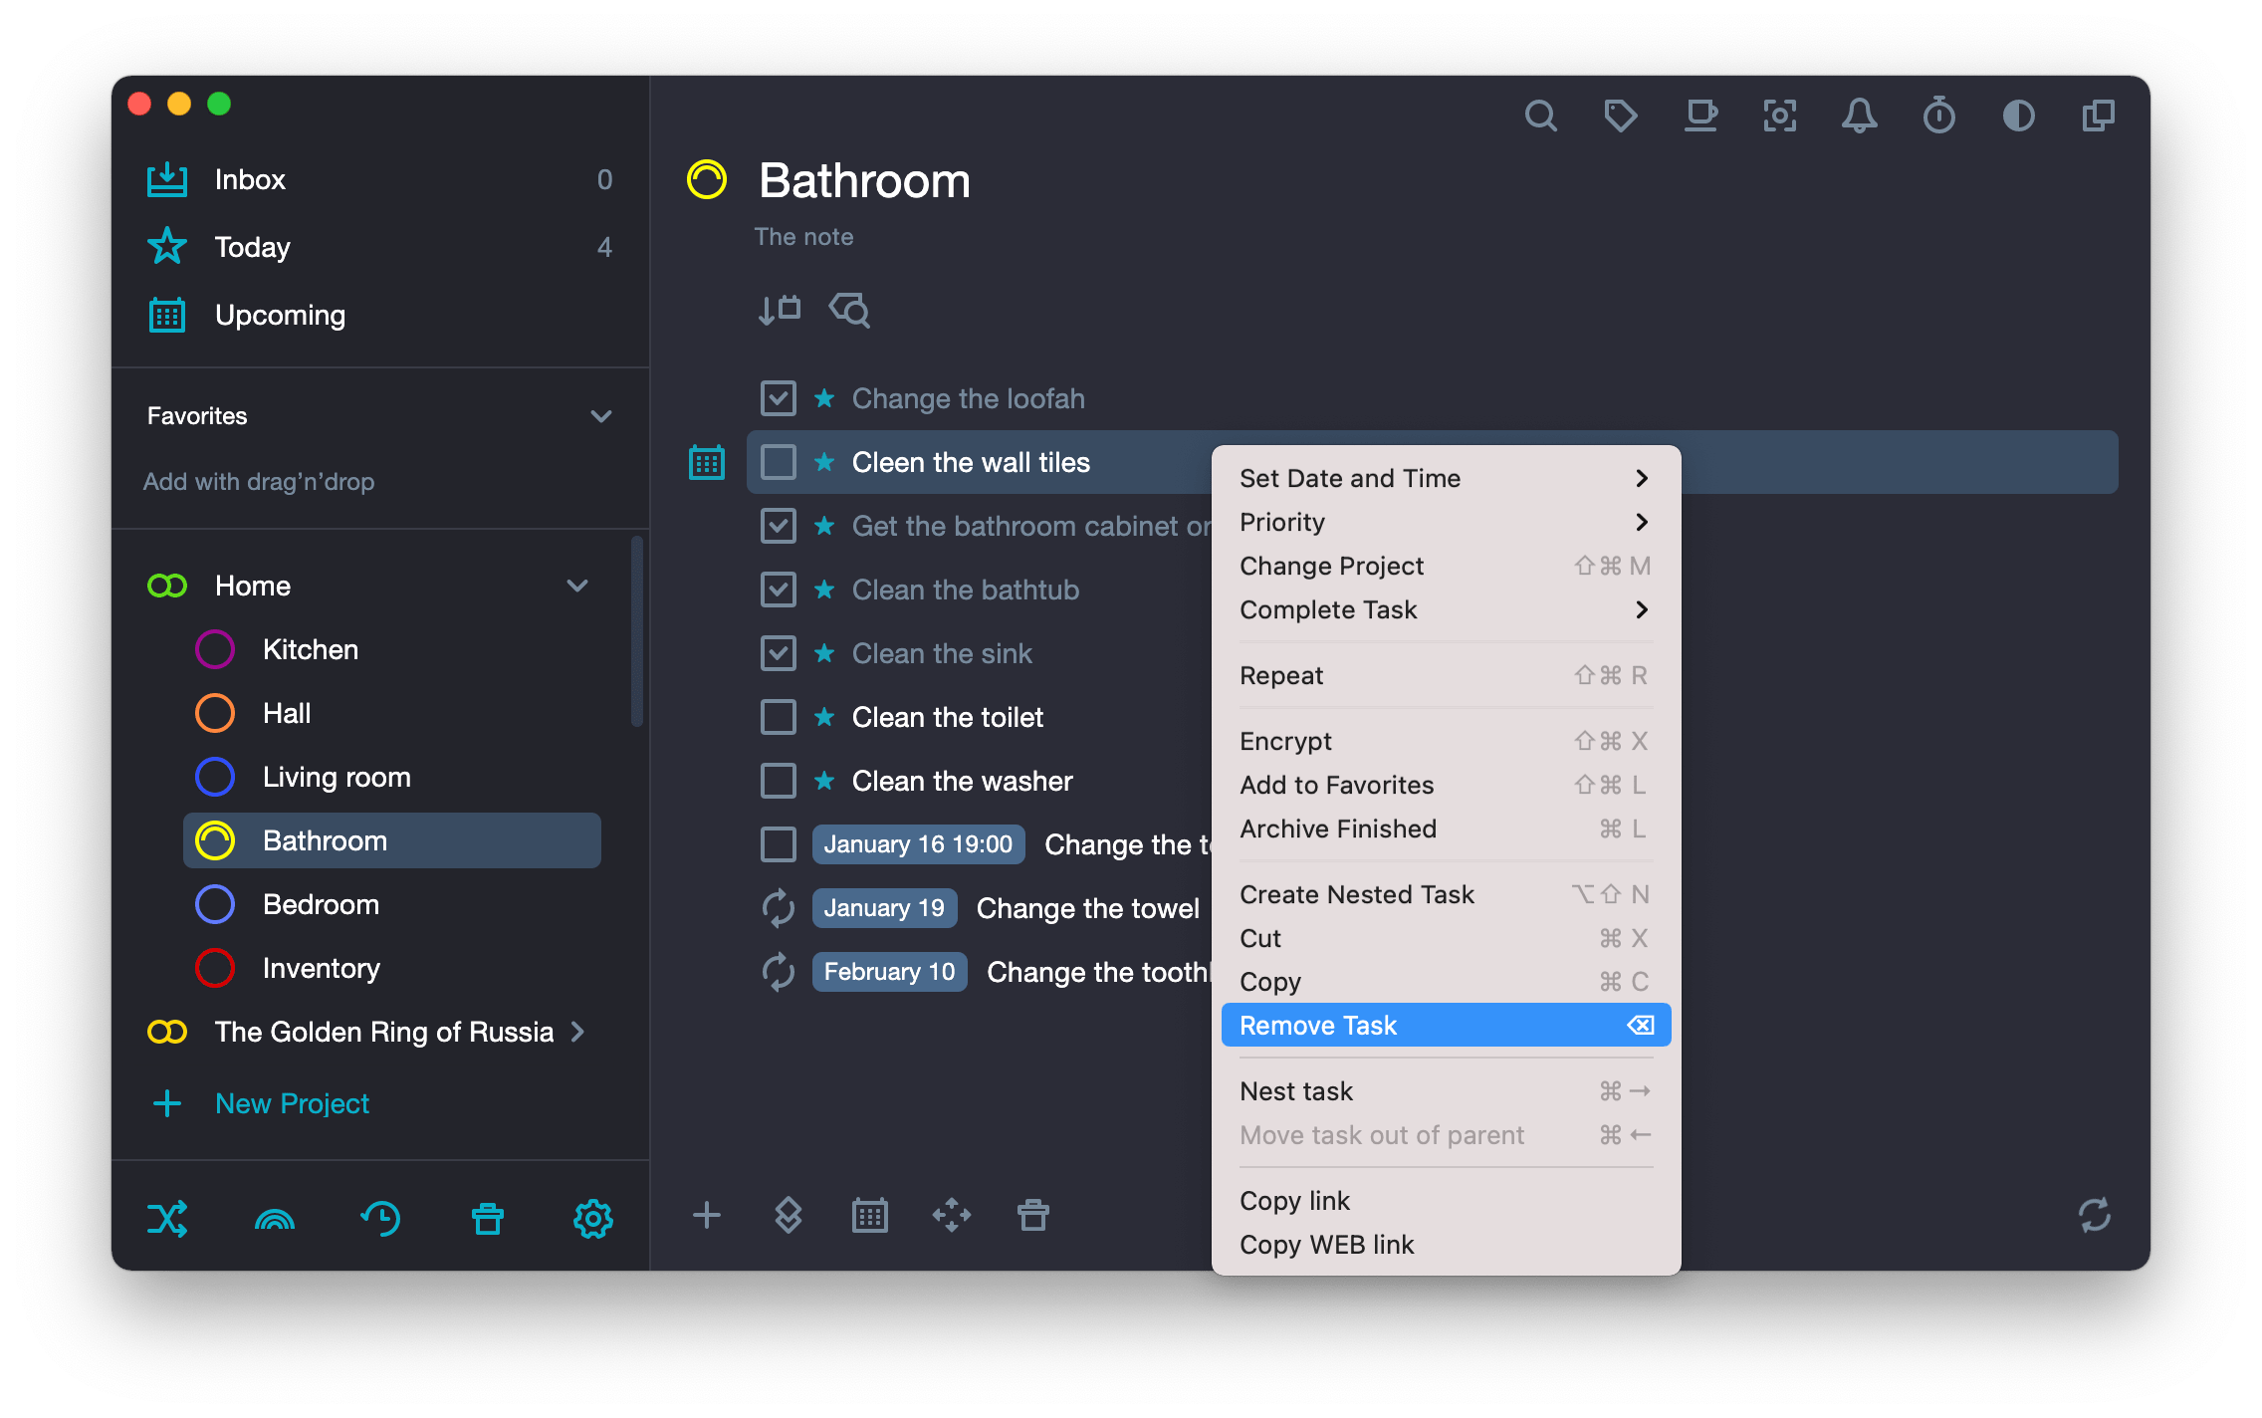
Task: Choose Repeat in the context menu
Action: (x=1446, y=675)
